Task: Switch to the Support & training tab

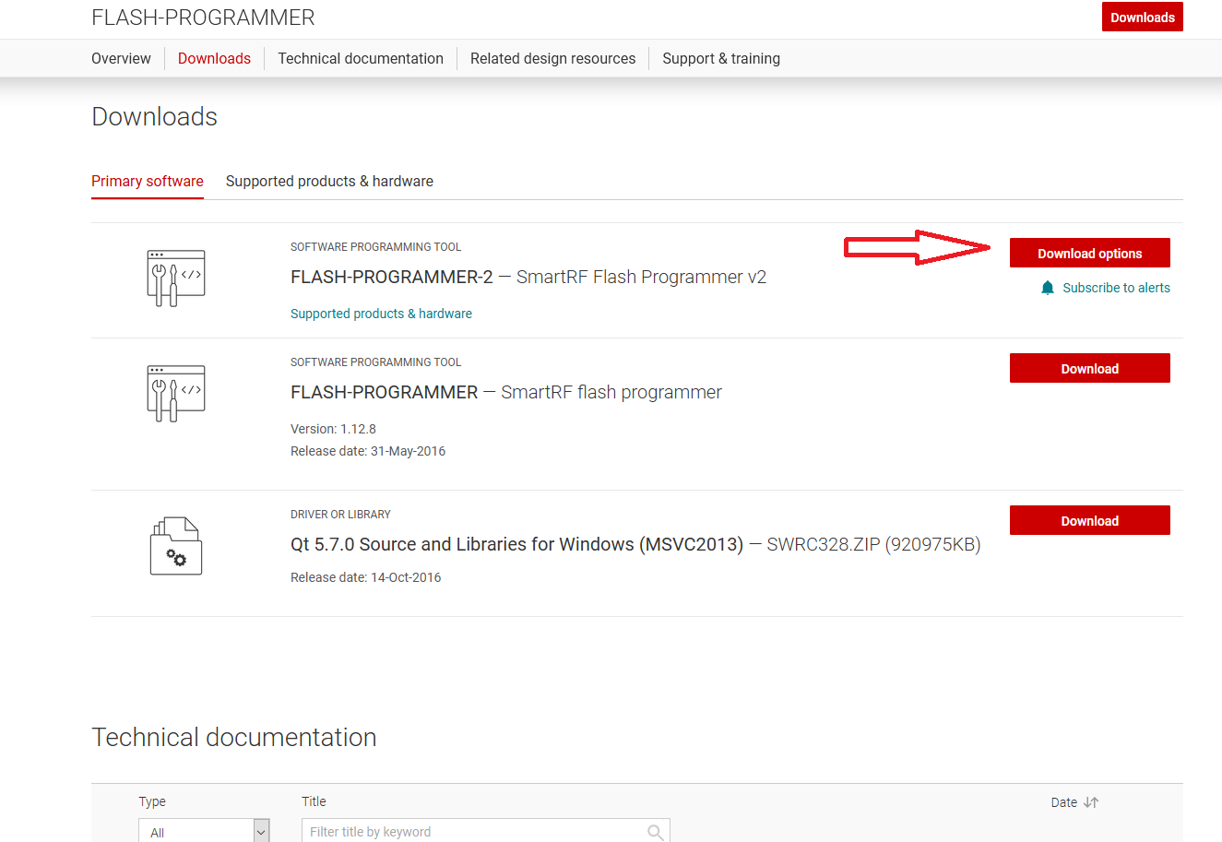Action: pyautogui.click(x=721, y=58)
